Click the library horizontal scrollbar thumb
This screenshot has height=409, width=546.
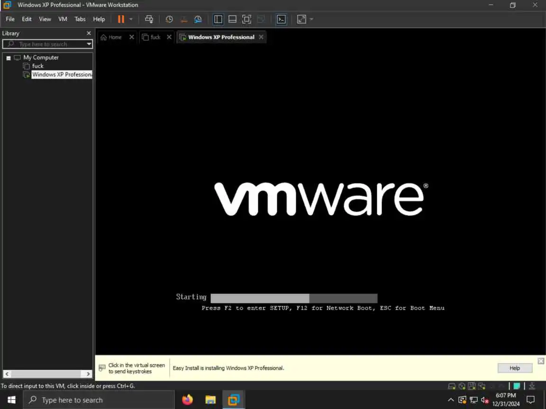click(46, 374)
